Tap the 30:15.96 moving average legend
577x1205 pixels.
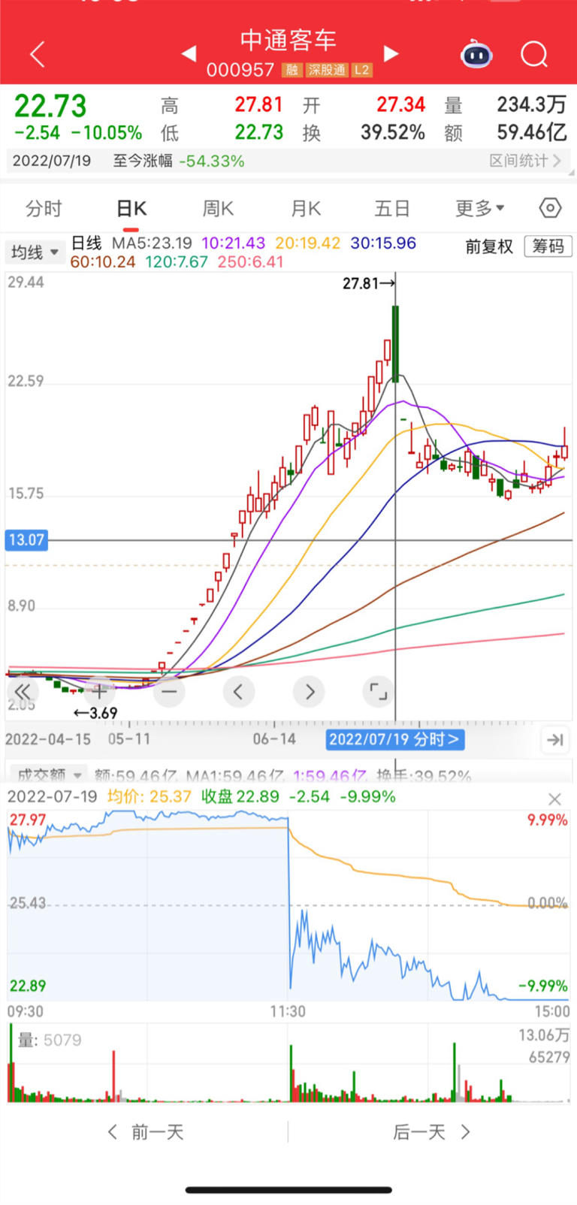tap(383, 243)
